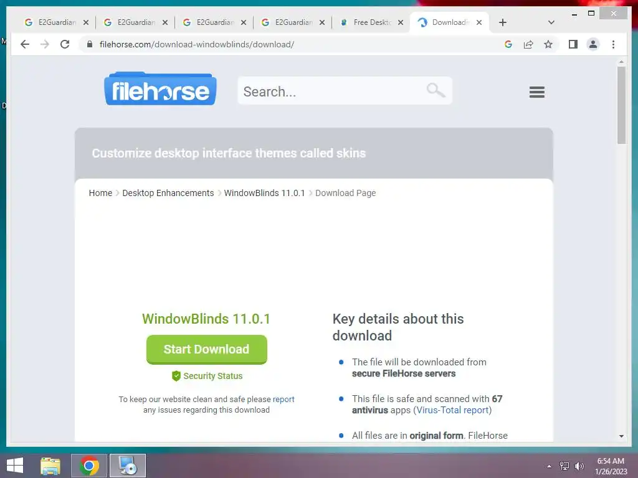The width and height of the screenshot is (638, 478).
Task: Close the first E2Guardian tab
Action: click(86, 22)
